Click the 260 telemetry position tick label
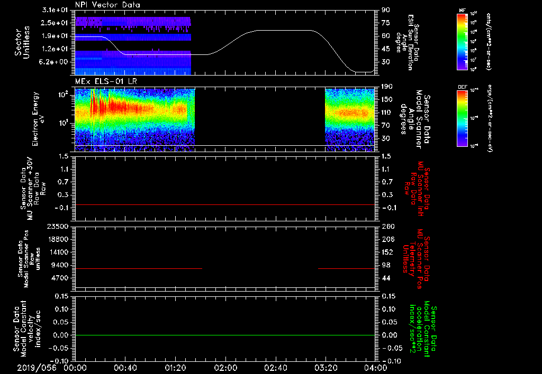Image resolution: width=542 pixels, height=374 pixels. pyautogui.click(x=388, y=226)
